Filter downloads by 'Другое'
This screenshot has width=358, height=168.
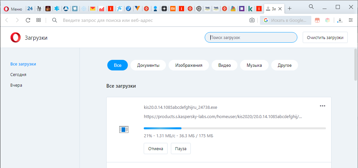[284, 65]
